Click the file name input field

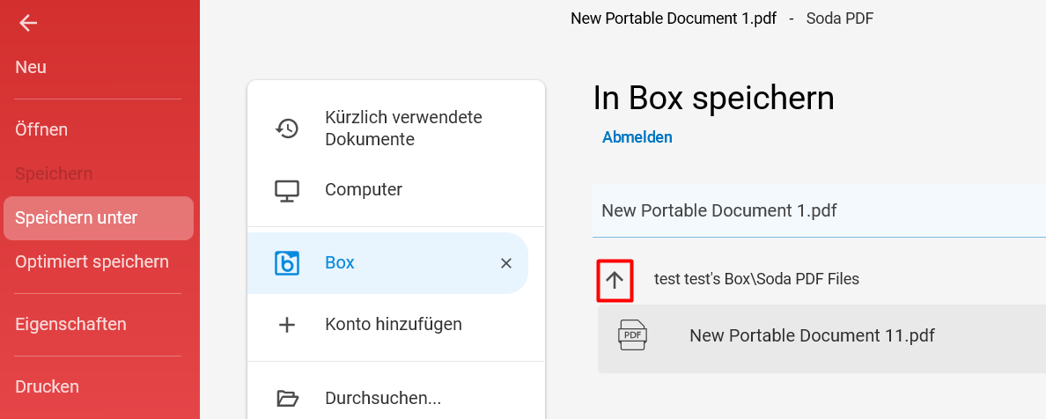pyautogui.click(x=819, y=211)
